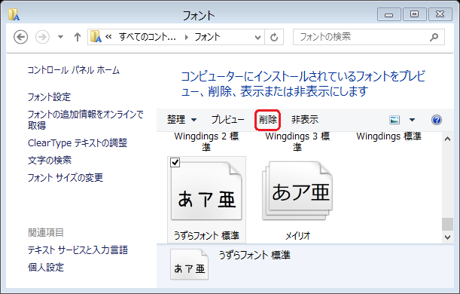Click フォント in the address breadcrumb
460x294 pixels.
point(207,37)
